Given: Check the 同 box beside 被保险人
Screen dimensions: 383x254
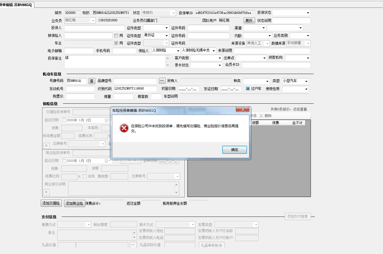Looking at the screenshot, I should coord(116,36).
